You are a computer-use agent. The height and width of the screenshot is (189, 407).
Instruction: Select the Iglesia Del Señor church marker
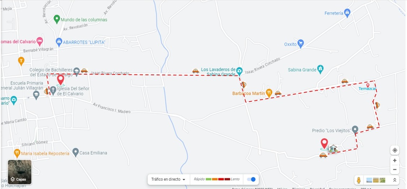(53, 91)
